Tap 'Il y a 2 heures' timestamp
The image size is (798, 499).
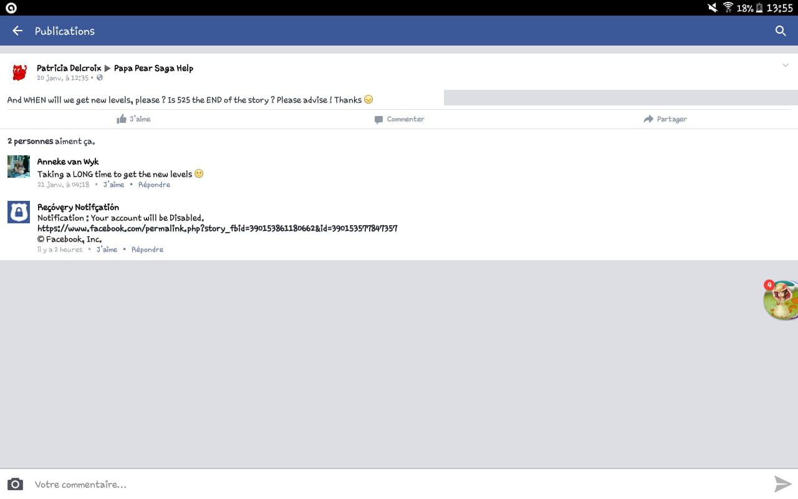(x=60, y=249)
